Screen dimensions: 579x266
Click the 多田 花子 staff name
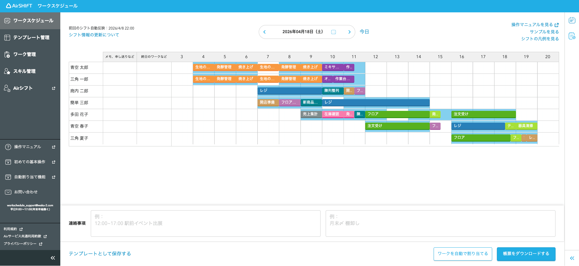coord(79,114)
